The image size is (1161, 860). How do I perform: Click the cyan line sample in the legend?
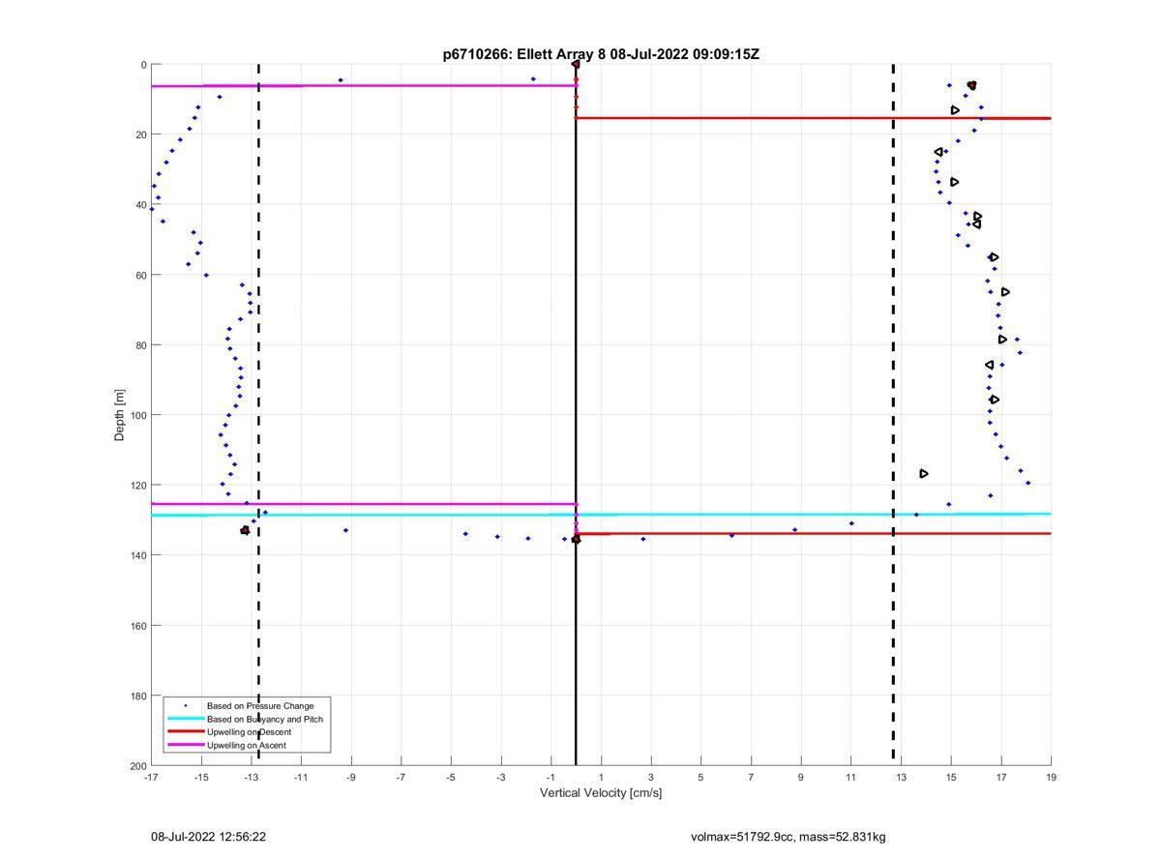click(185, 719)
